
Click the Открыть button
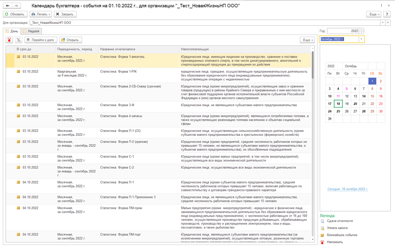(71, 40)
